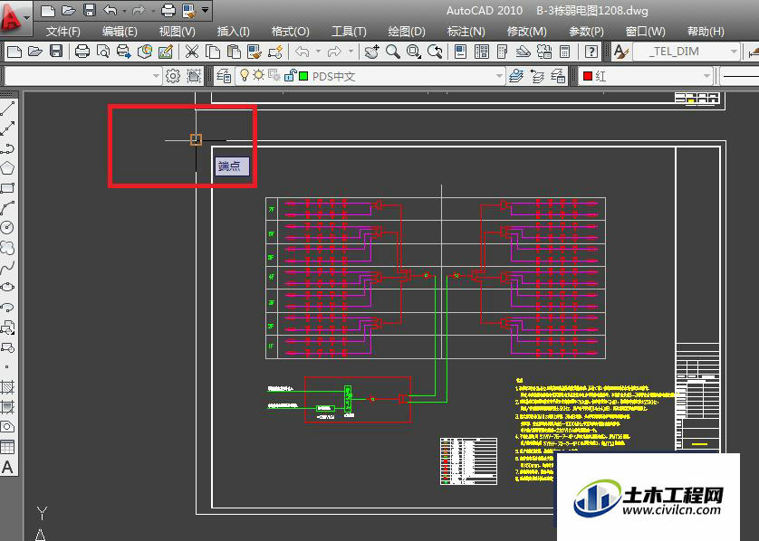This screenshot has height=541, width=759.
Task: Select the Spline draw tool
Action: pos(7,267)
